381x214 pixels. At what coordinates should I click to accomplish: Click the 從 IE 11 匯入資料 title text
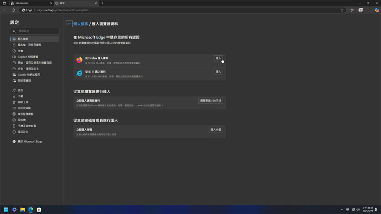95,72
